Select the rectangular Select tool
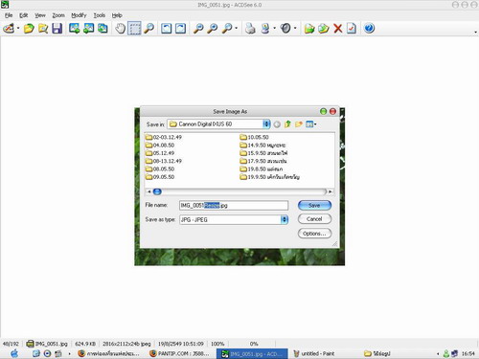 [134, 29]
